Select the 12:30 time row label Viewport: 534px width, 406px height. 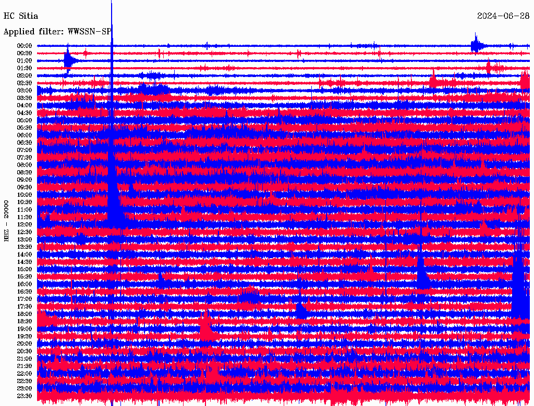[x=25, y=232]
